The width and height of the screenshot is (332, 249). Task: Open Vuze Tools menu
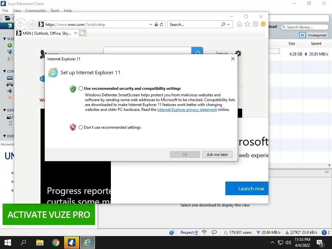point(55,11)
